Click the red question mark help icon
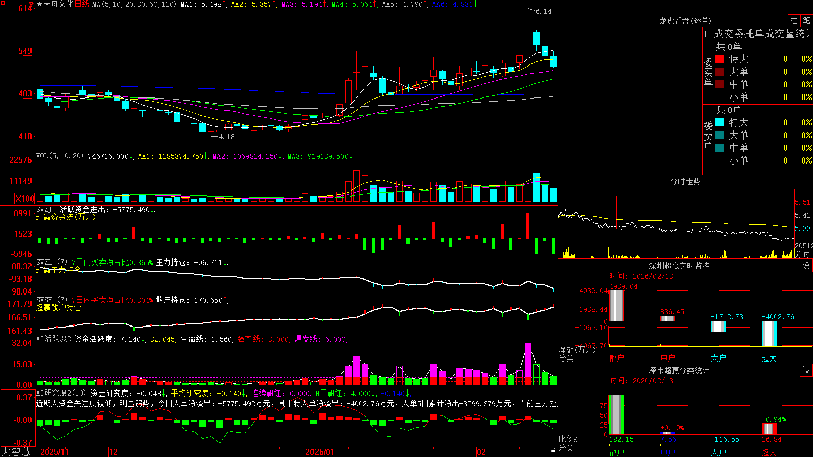The width and height of the screenshot is (813, 457). coord(31,4)
